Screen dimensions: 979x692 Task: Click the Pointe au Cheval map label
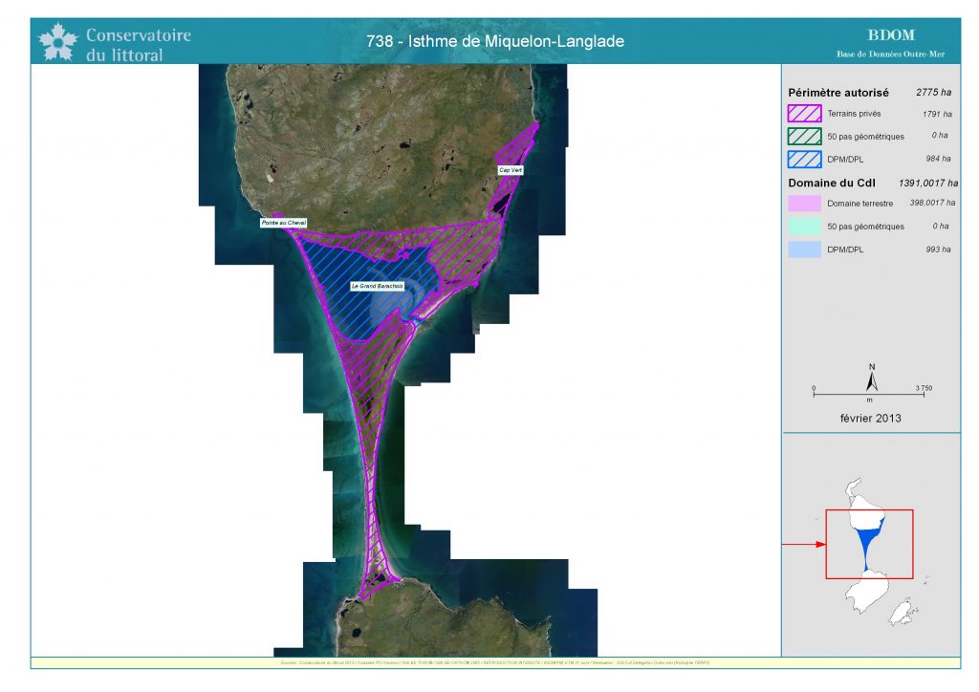click(283, 223)
